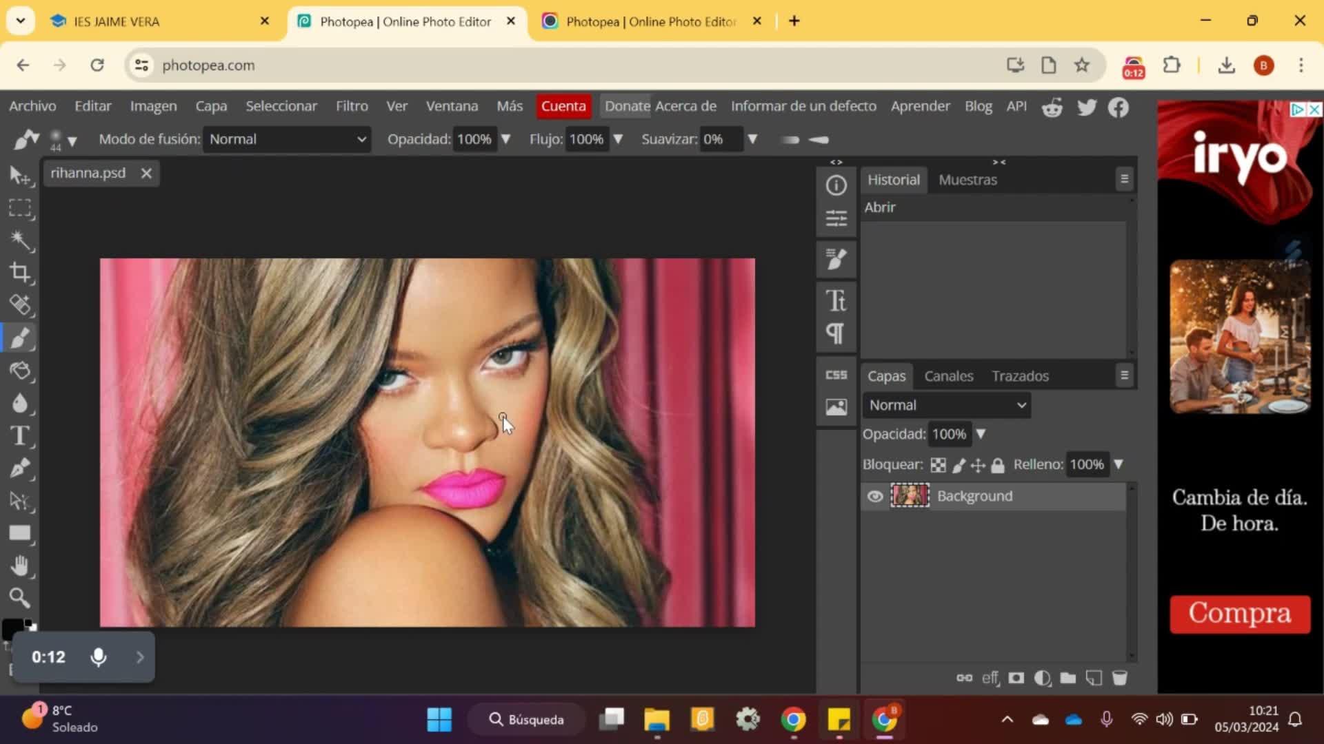The width and height of the screenshot is (1324, 744).
Task: Open the CSS panel icon
Action: click(836, 375)
